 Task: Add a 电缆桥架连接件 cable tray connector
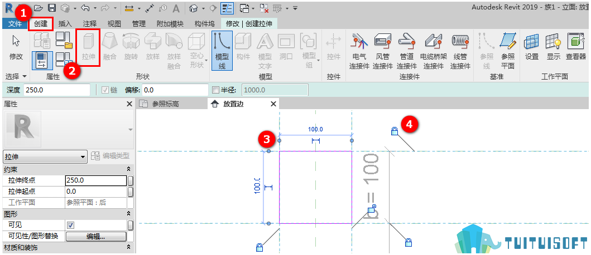(x=434, y=51)
